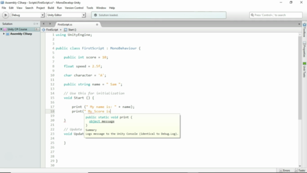Click the 'My Score is' text on line 18
The width and height of the screenshot is (307, 173).
click(99, 111)
